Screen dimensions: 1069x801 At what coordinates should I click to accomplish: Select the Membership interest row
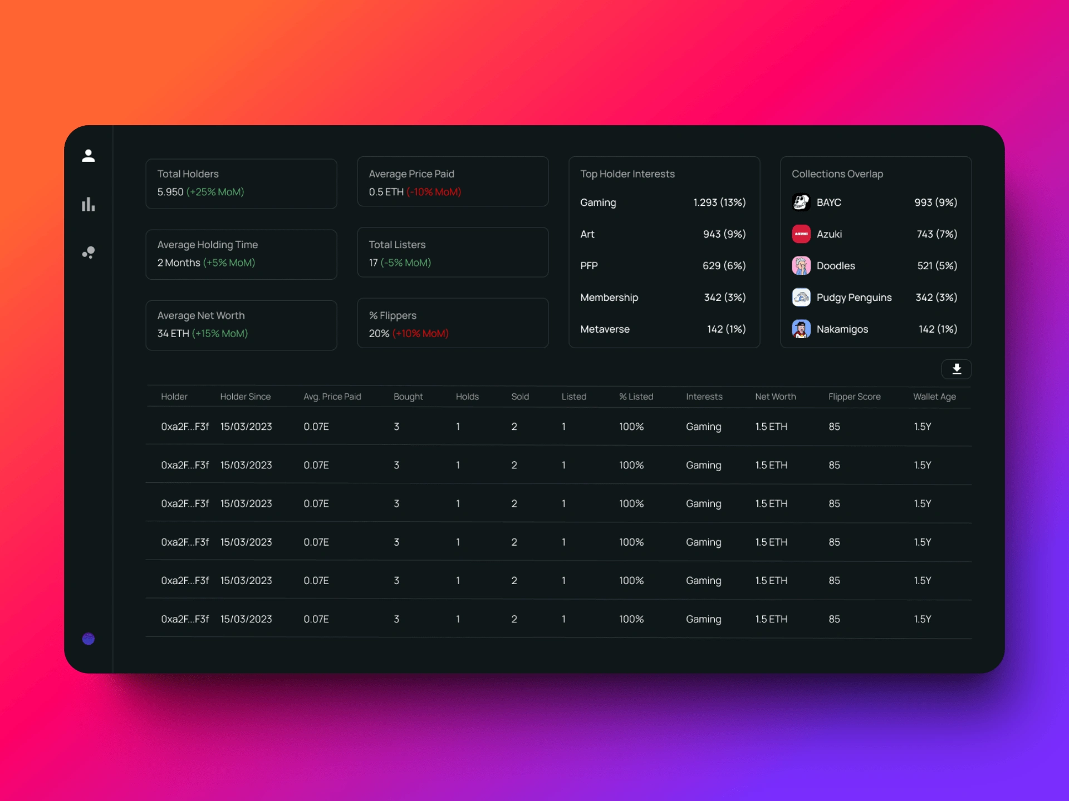[x=663, y=298]
